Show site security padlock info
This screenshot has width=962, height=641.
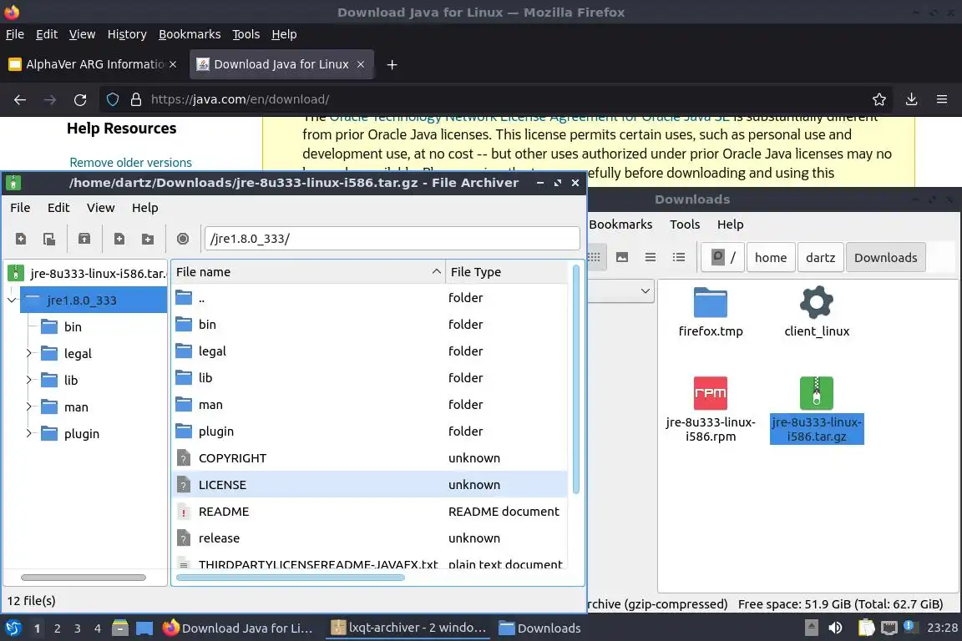(x=135, y=99)
